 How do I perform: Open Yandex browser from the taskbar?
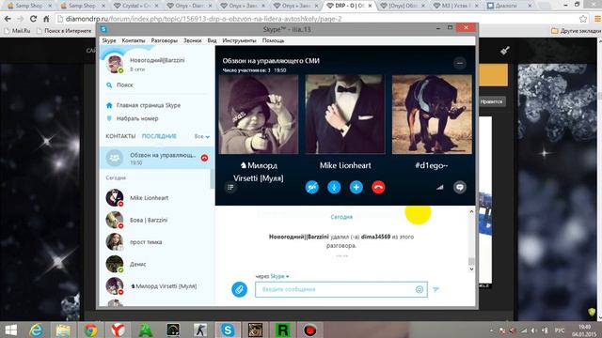(x=118, y=330)
